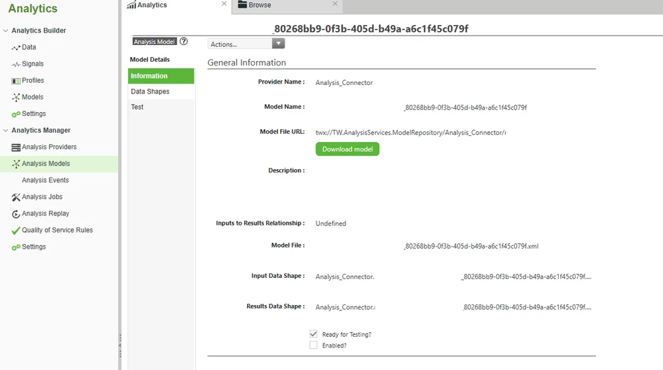Collapse the Analytics Builder section

[5, 31]
